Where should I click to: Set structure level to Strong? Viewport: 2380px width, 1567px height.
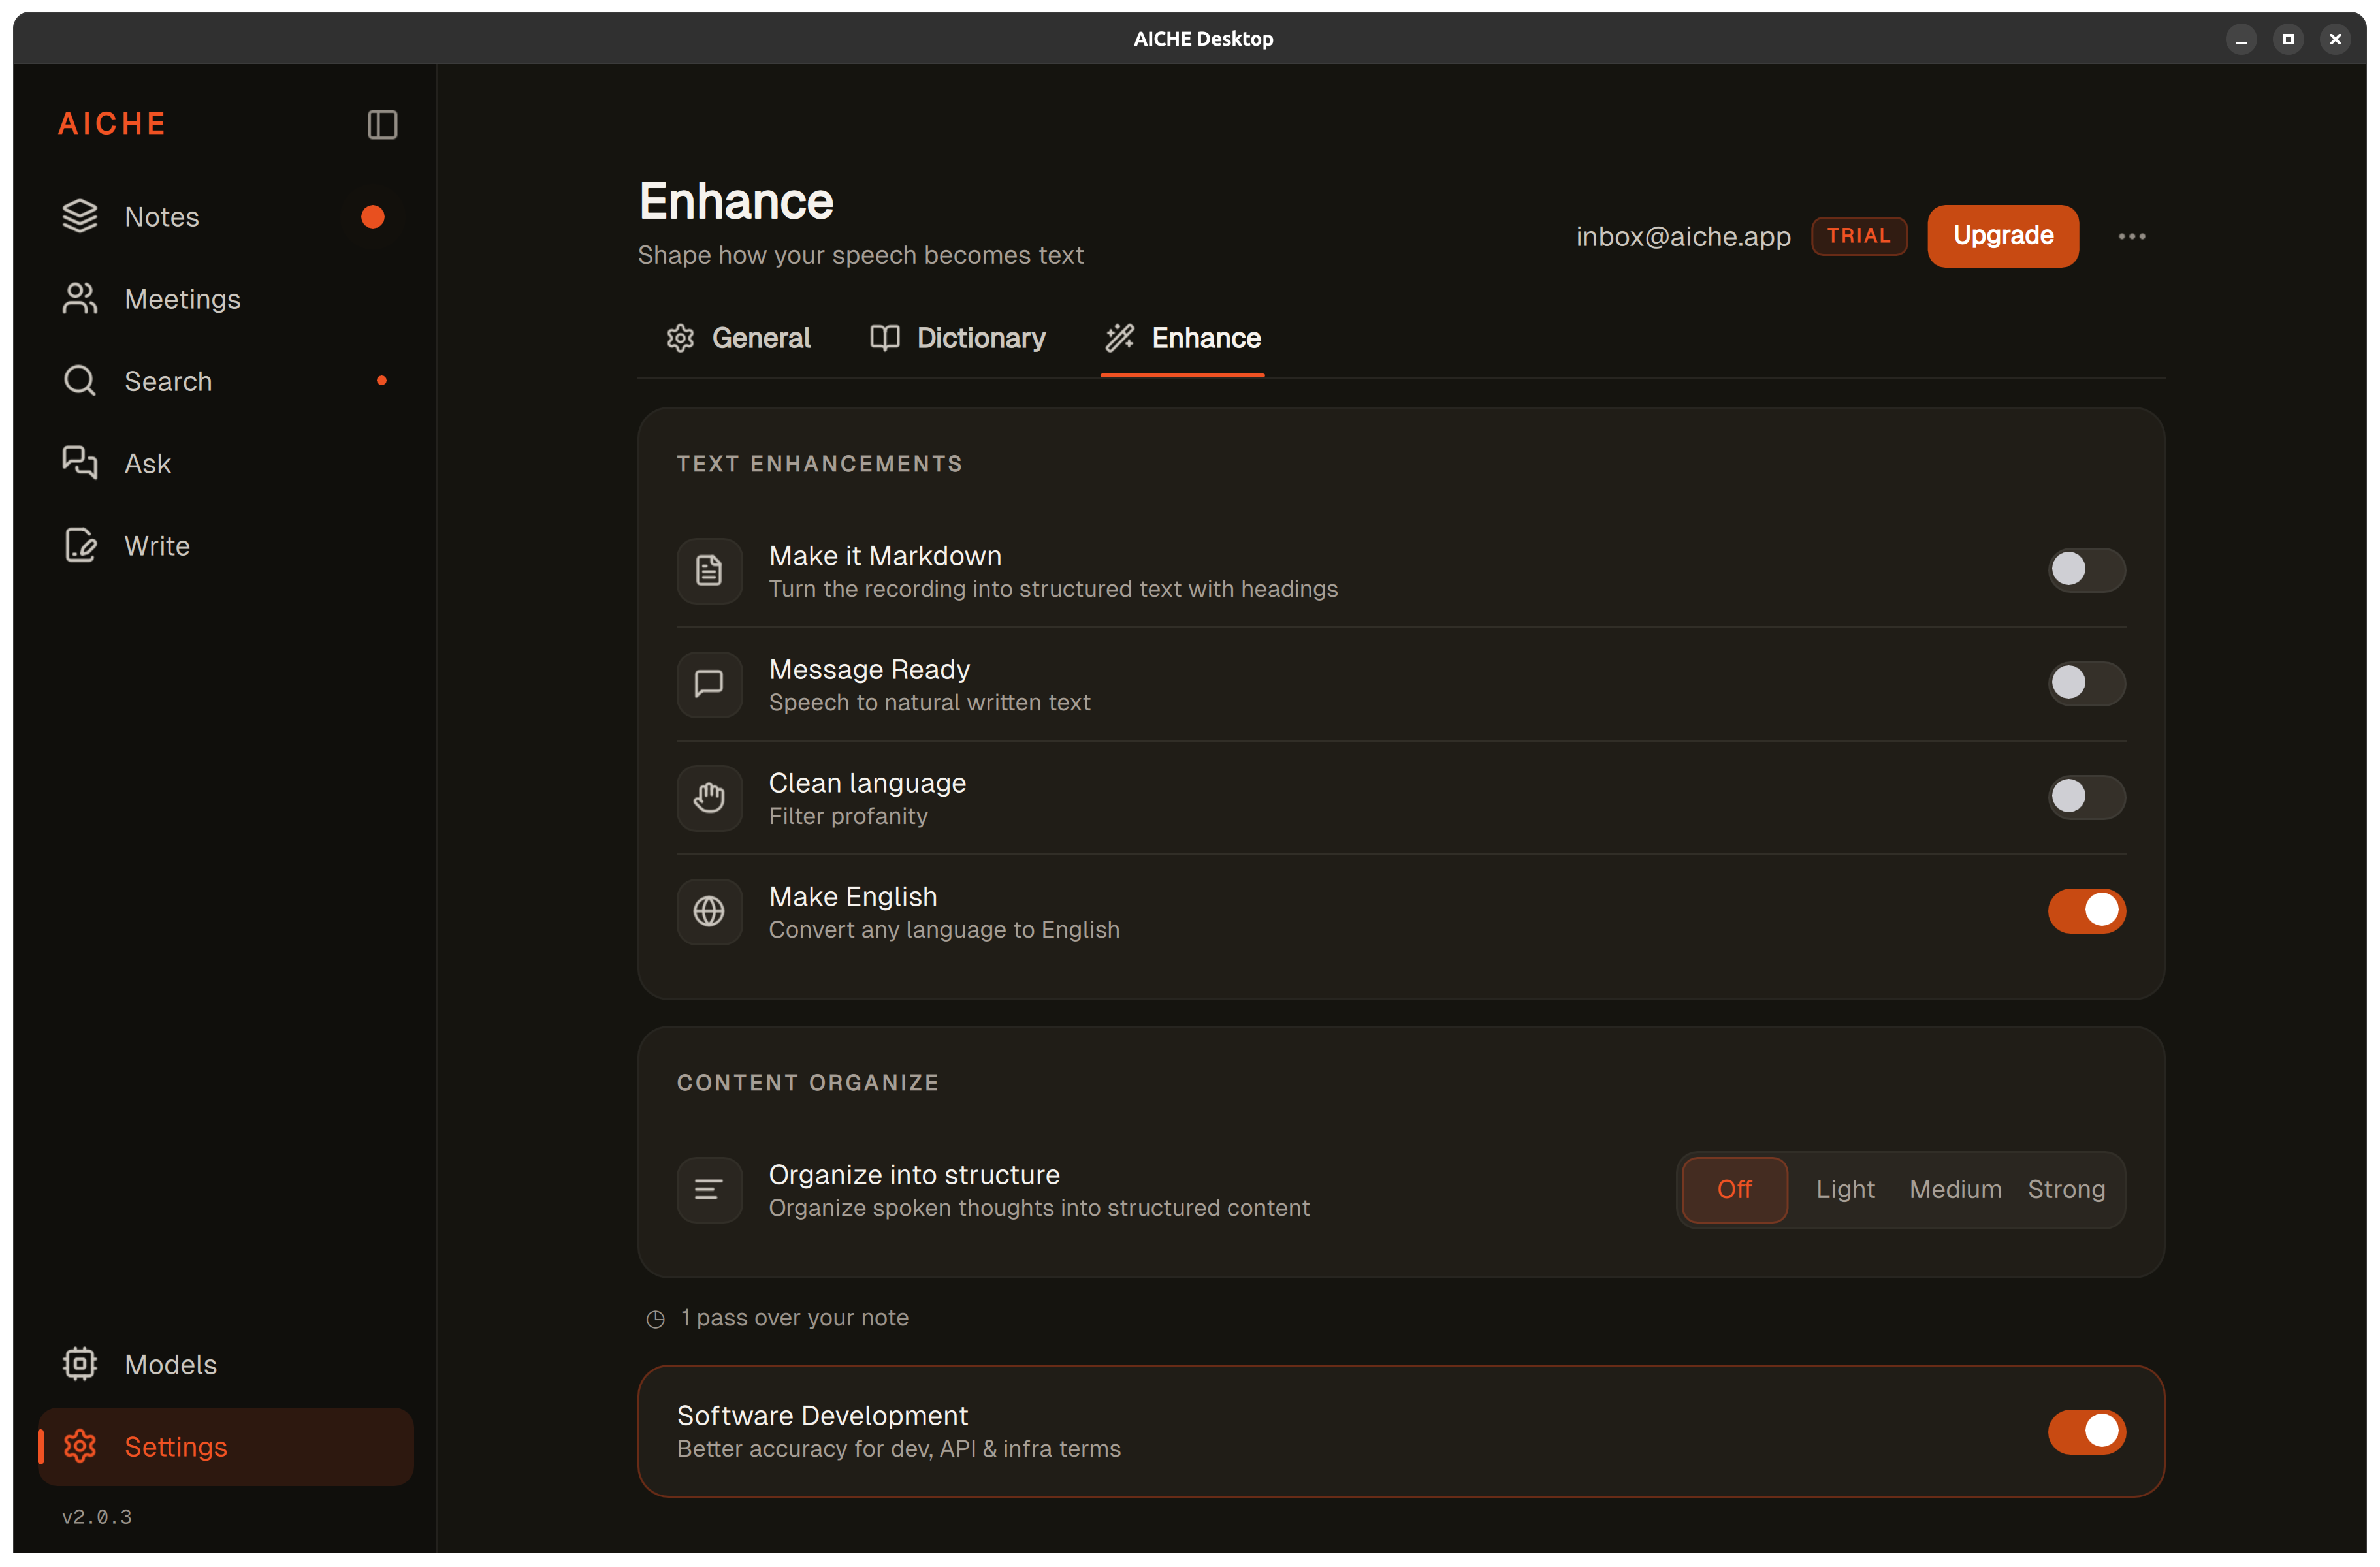[x=2066, y=1189]
